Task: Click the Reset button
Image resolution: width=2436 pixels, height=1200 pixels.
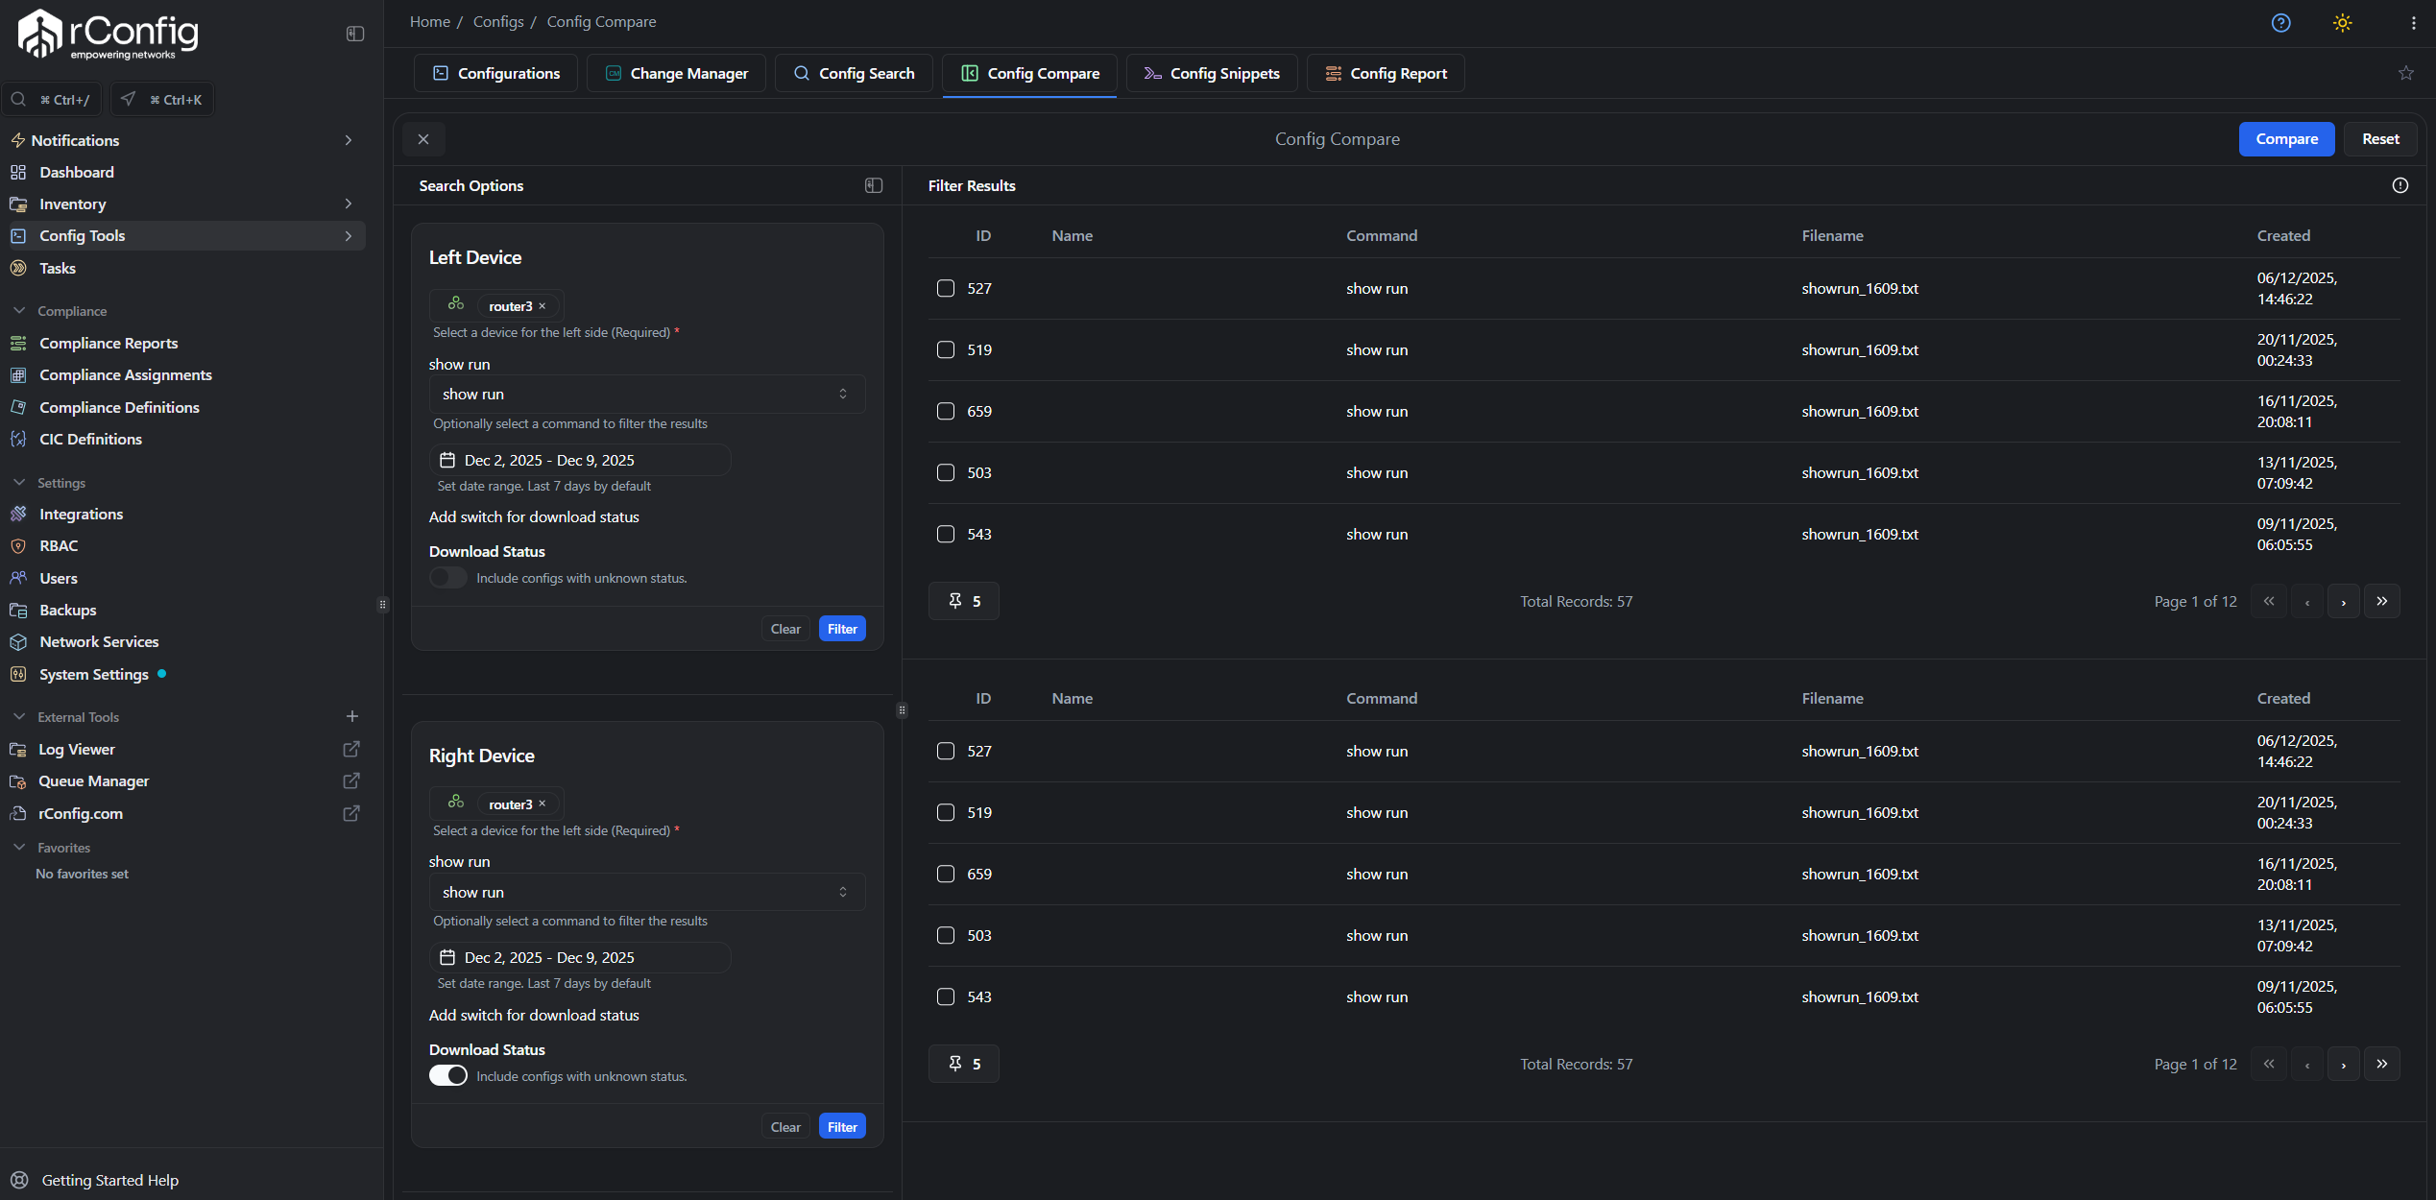Action: pyautogui.click(x=2379, y=139)
